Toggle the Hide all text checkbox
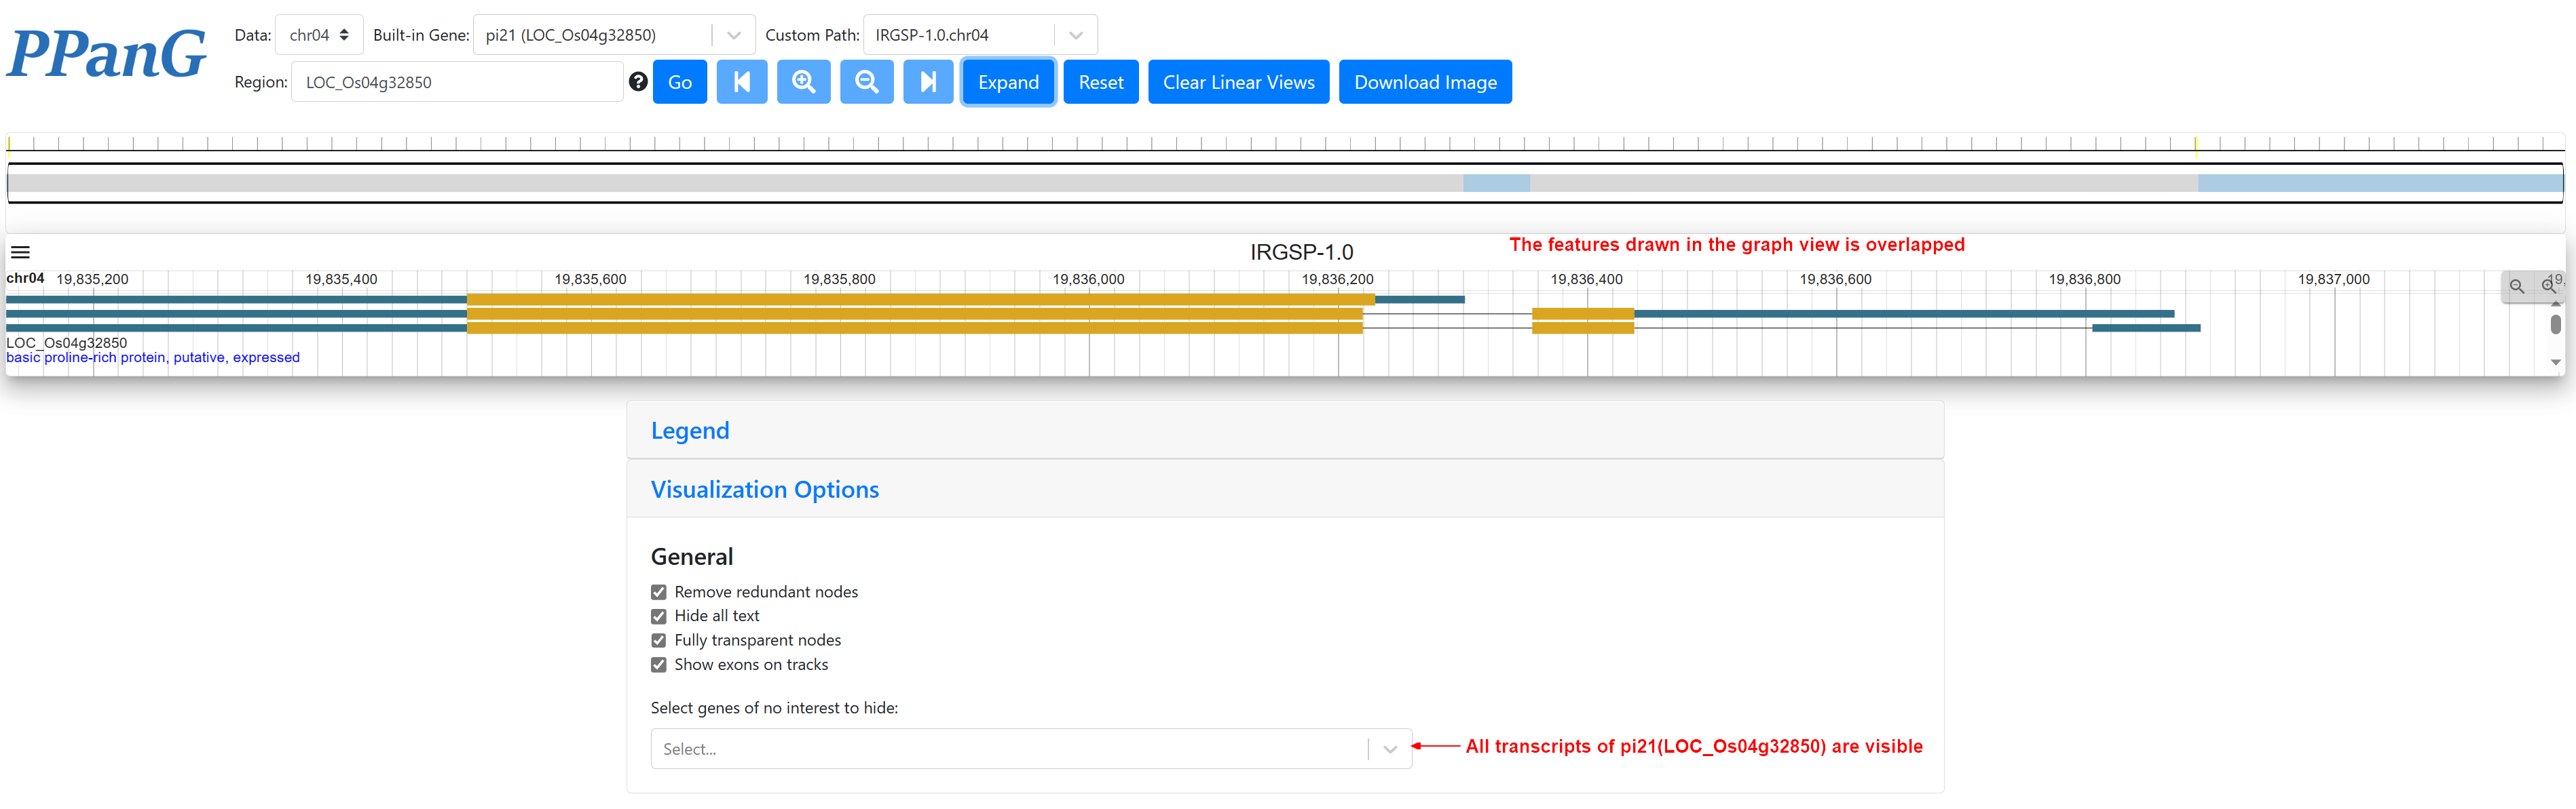The height and width of the screenshot is (809, 2576). (658, 616)
